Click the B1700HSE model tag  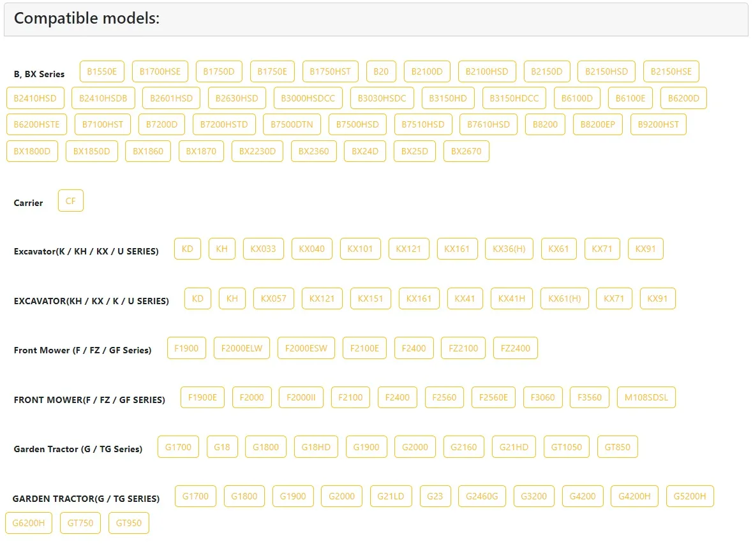point(160,71)
